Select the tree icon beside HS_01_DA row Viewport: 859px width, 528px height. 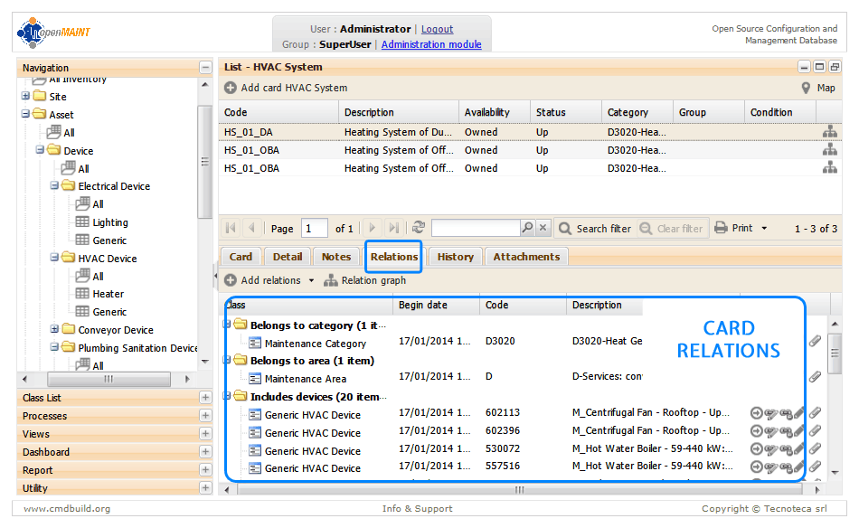(x=829, y=132)
